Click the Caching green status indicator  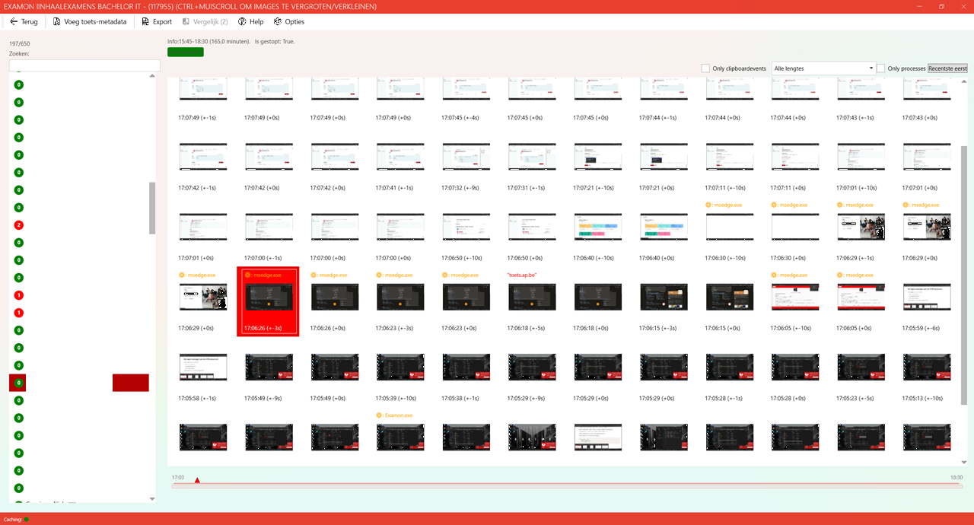[26, 519]
